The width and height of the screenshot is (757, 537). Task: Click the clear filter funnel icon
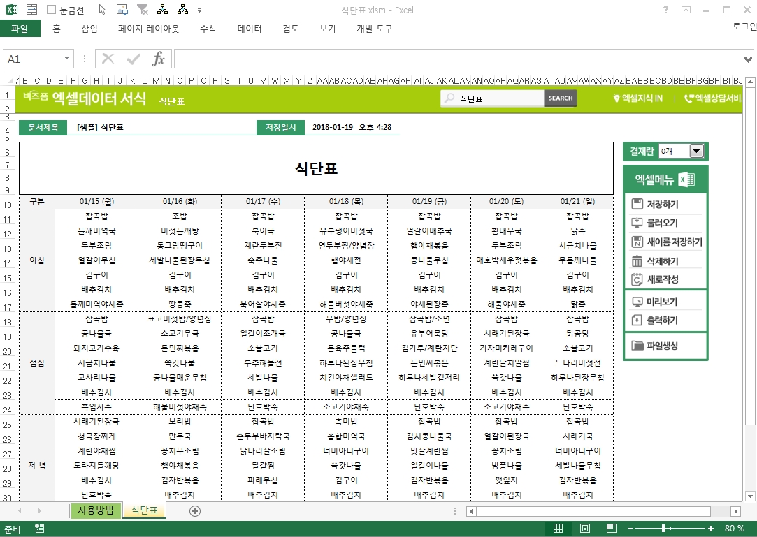[x=143, y=10]
